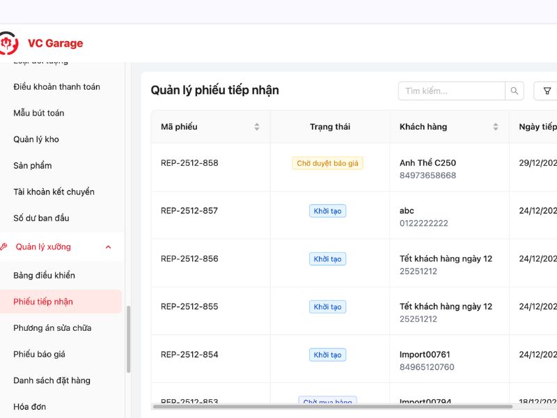Select the Khởi tạo badge on REP-2512-857
Image resolution: width=557 pixels, height=418 pixels.
pyautogui.click(x=328, y=210)
